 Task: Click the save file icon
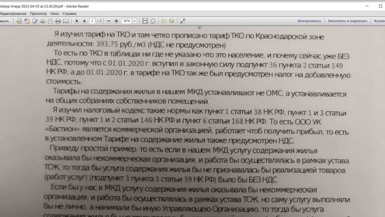pos(50,21)
